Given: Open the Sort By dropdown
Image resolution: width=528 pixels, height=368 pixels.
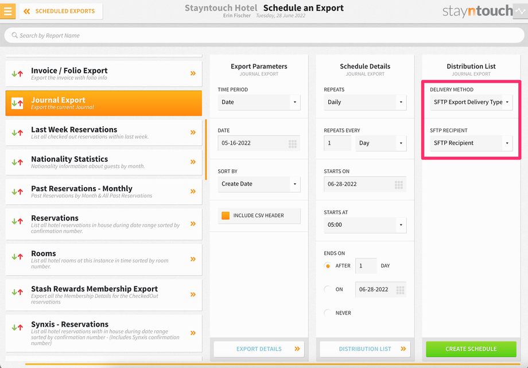Looking at the screenshot, I should click(x=259, y=184).
